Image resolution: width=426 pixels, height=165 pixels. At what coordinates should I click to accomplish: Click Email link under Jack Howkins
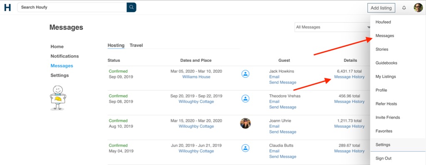tap(274, 77)
